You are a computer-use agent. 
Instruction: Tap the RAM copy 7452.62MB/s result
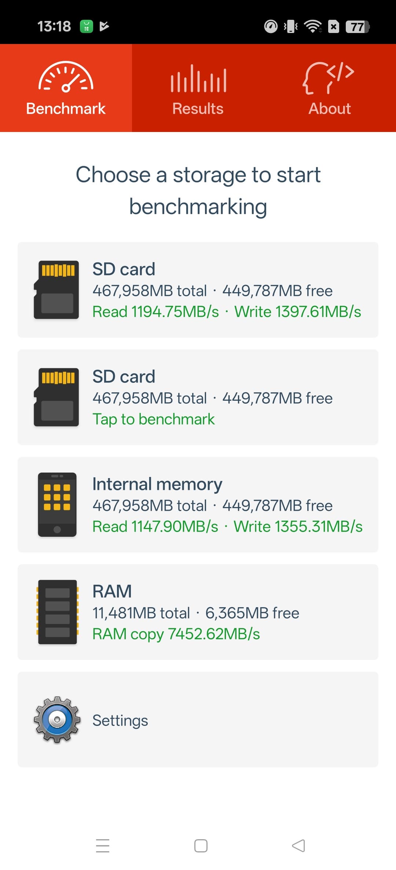(176, 634)
